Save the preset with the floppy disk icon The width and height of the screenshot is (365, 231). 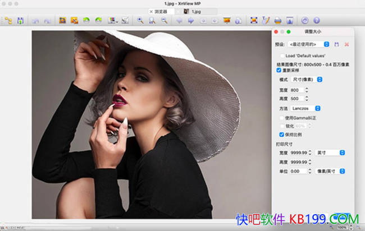[336, 44]
